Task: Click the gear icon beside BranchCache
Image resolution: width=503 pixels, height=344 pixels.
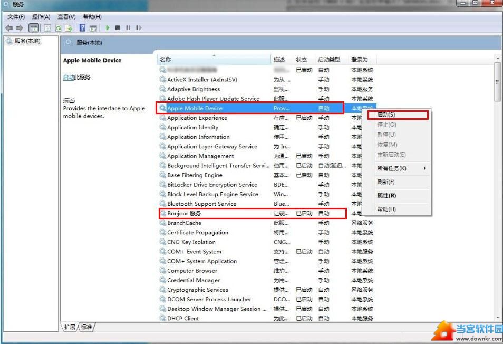Action: [162, 223]
